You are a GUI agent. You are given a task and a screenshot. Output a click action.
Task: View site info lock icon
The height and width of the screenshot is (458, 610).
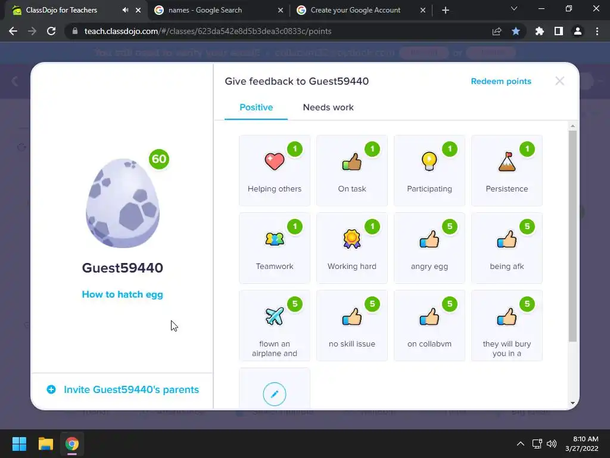click(x=74, y=31)
